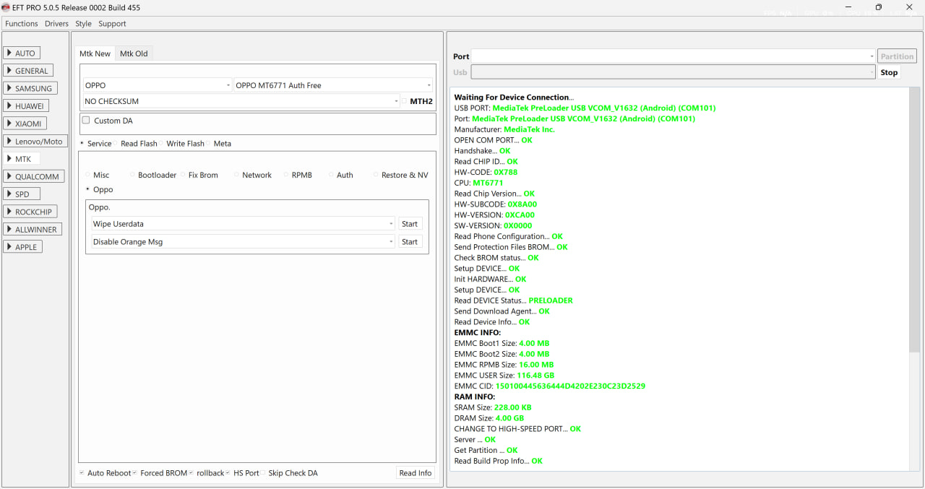925x489 pixels.
Task: Open the AUTO section in sidebar
Action: (22, 53)
